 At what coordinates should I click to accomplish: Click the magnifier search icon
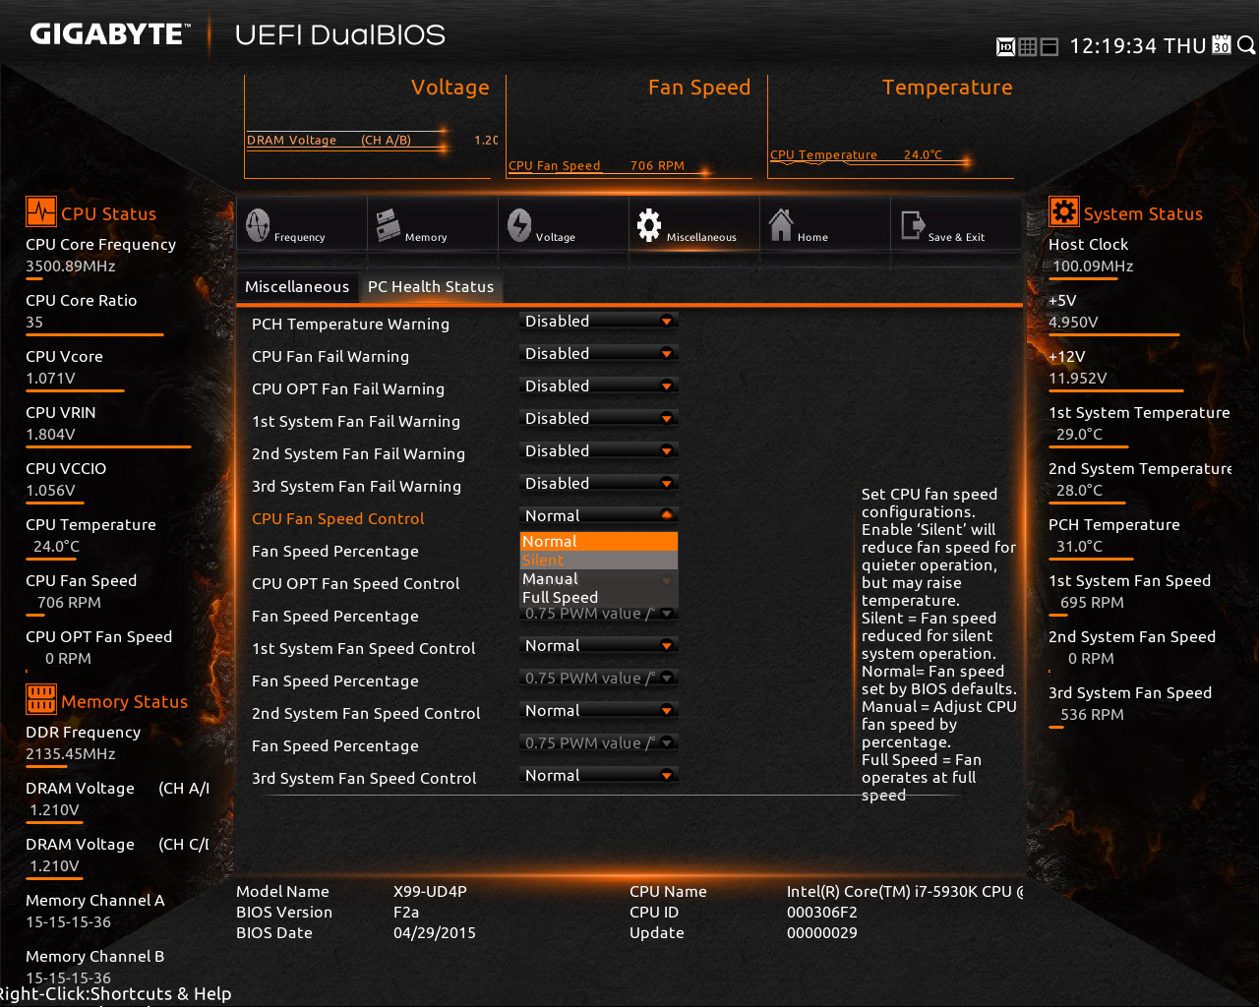(x=1246, y=45)
